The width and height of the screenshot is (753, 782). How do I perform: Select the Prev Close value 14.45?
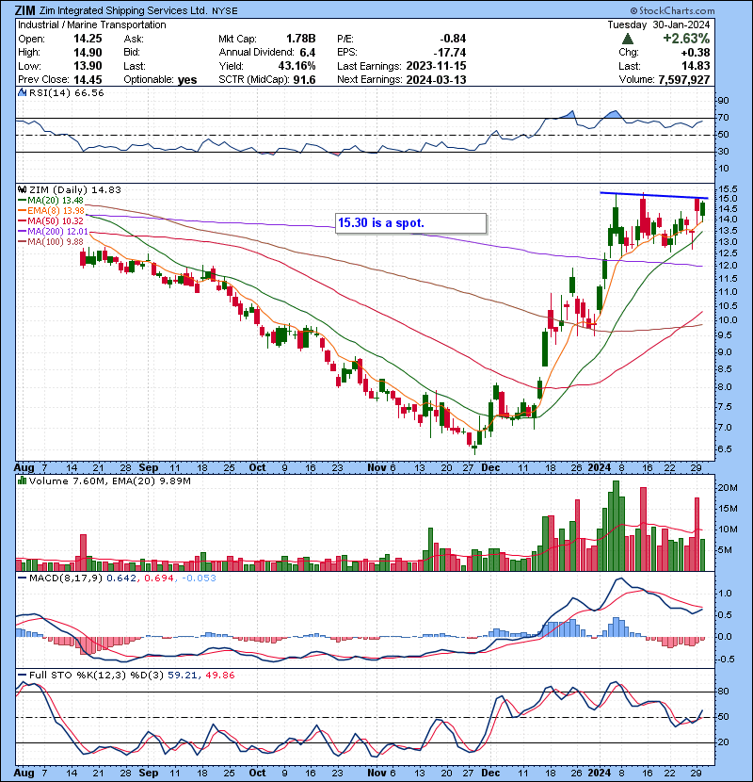[x=88, y=80]
